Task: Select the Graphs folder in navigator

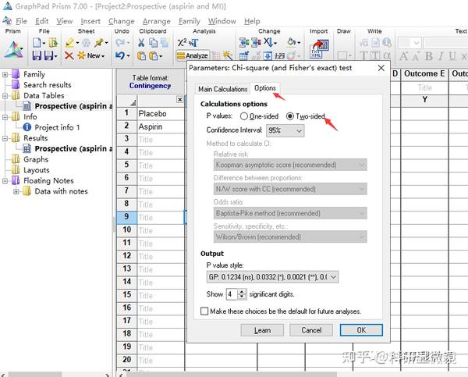Action: tap(36, 159)
